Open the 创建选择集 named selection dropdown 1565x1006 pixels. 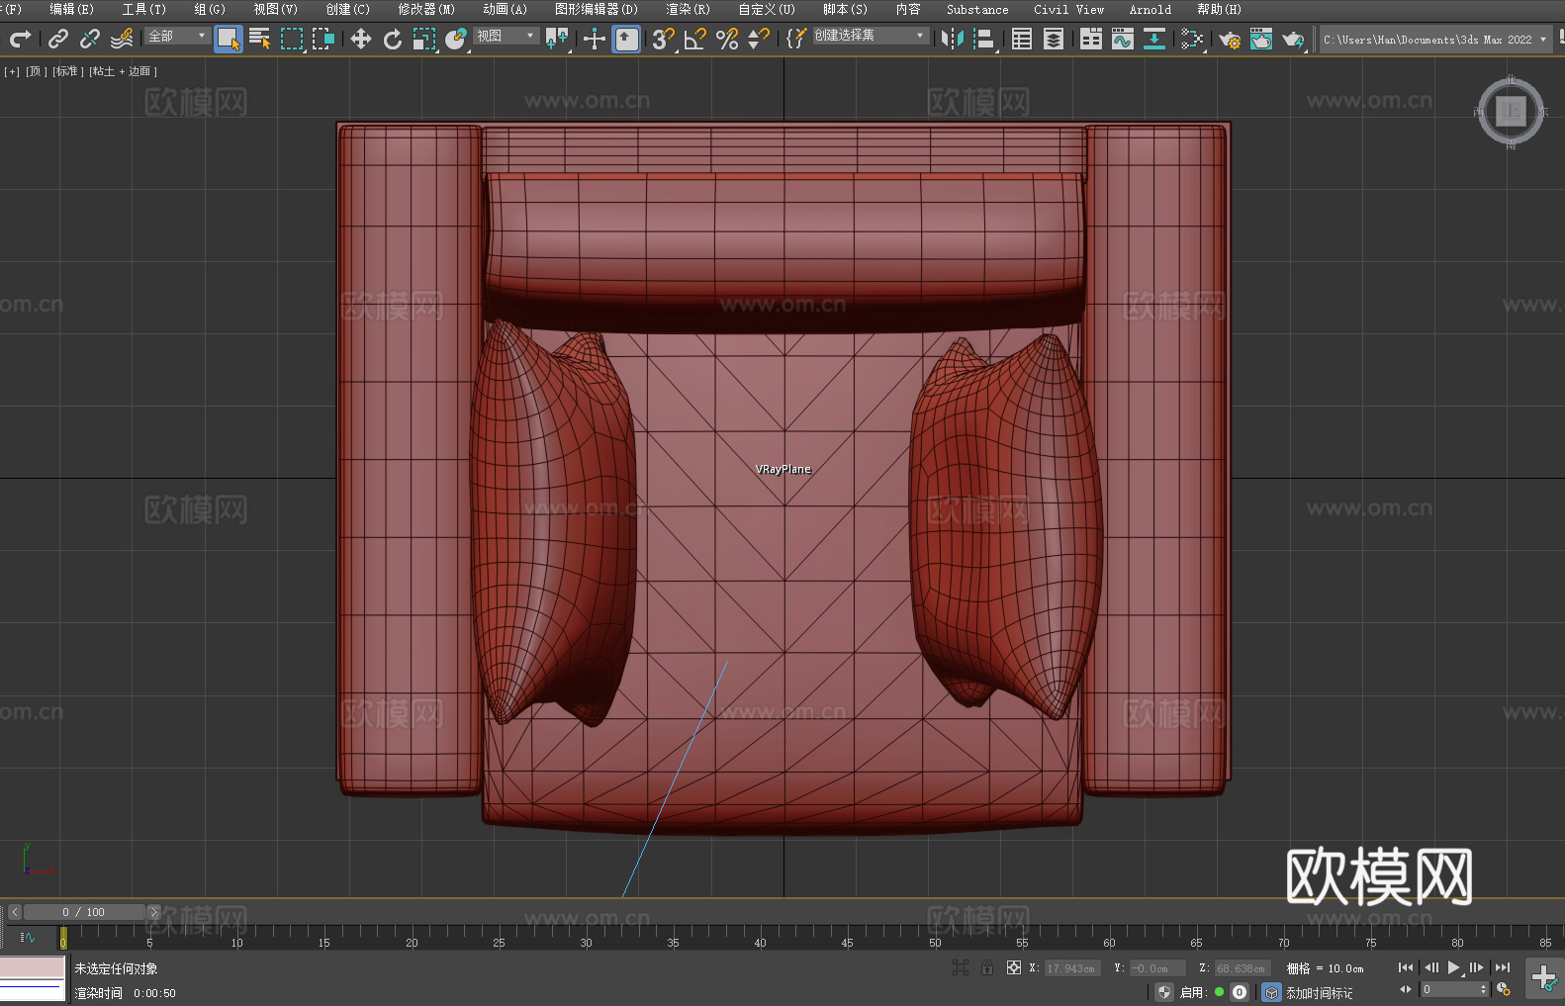[871, 36]
